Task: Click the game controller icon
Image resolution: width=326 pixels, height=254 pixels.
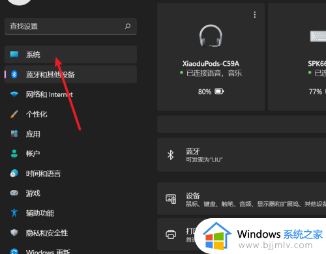Action: click(14, 193)
